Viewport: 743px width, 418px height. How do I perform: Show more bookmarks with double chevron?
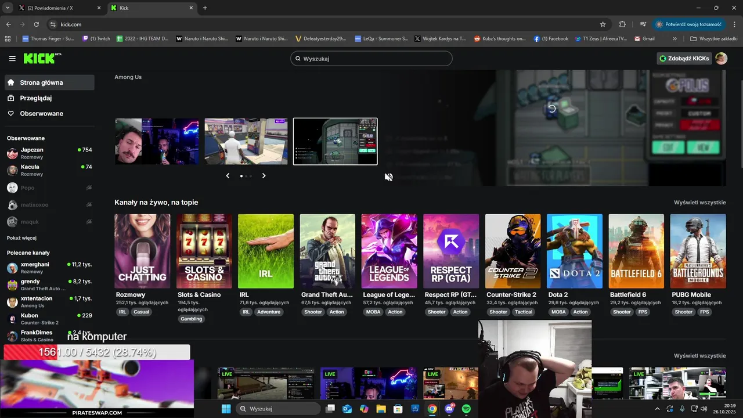click(x=675, y=39)
